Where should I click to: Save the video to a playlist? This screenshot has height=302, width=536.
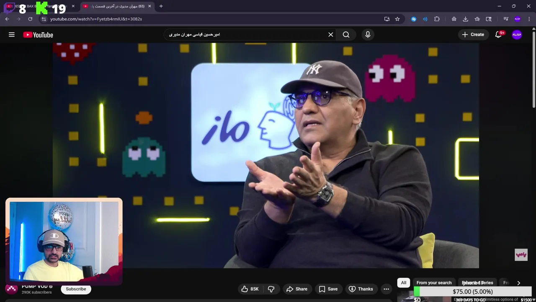328,289
